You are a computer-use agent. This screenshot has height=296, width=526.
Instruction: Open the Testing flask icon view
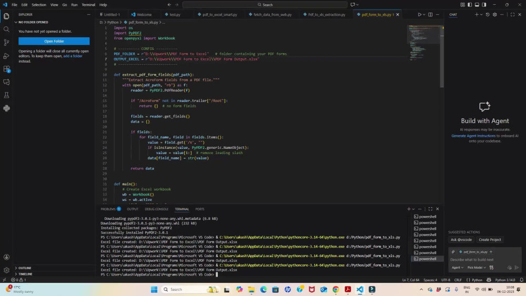tap(6, 95)
